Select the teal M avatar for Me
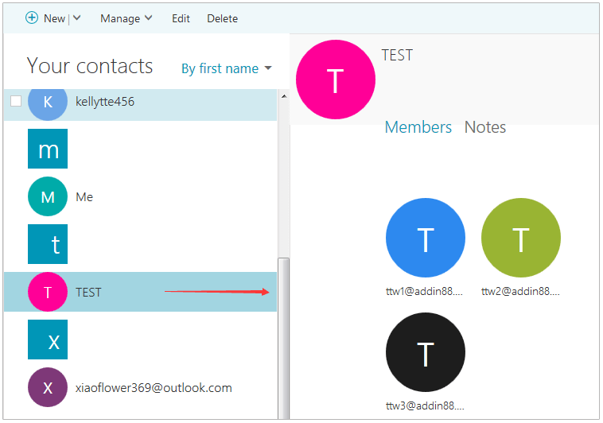Screen dimensions: 603x423 click(x=48, y=196)
